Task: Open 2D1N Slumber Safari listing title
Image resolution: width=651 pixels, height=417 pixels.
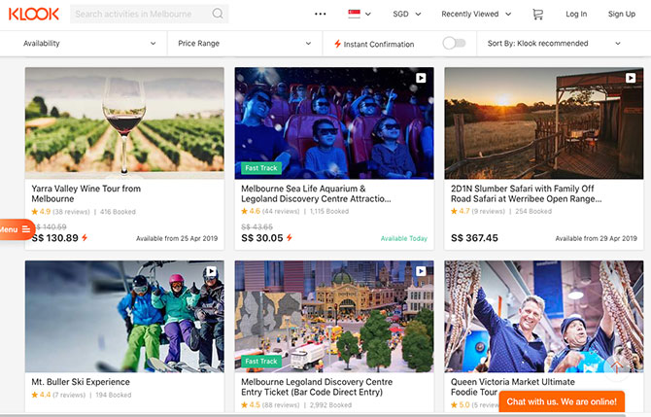Action: coord(526,193)
